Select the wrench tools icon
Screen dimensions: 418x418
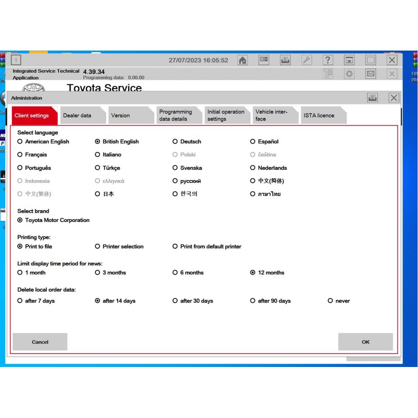click(306, 60)
